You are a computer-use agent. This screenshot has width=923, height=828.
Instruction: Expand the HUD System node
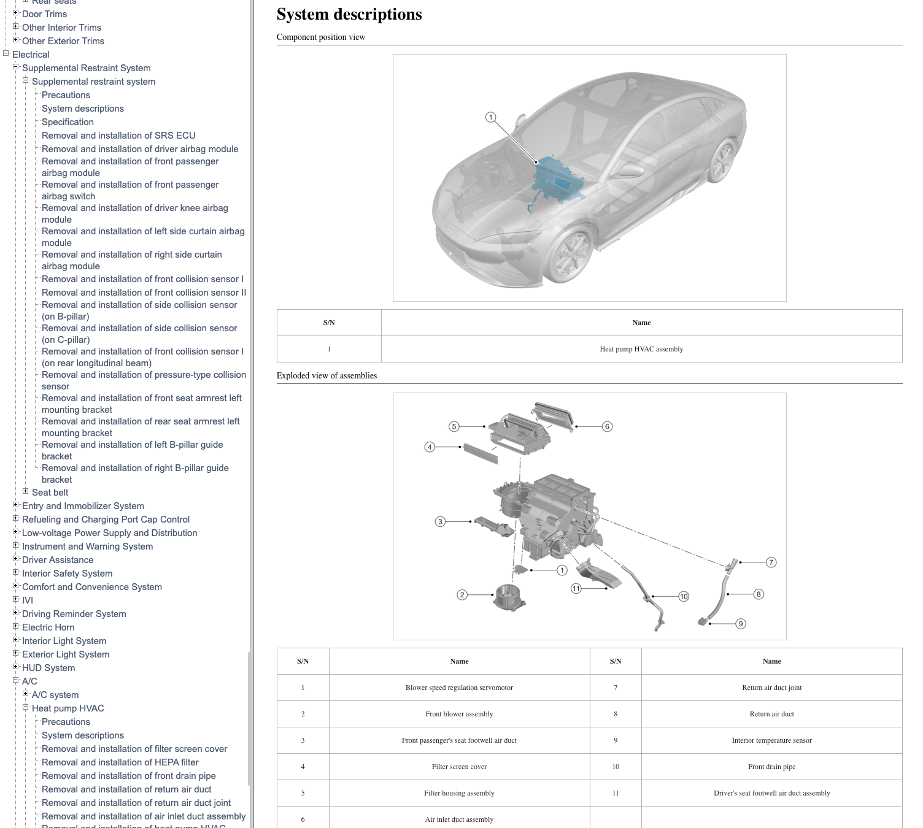pos(16,667)
